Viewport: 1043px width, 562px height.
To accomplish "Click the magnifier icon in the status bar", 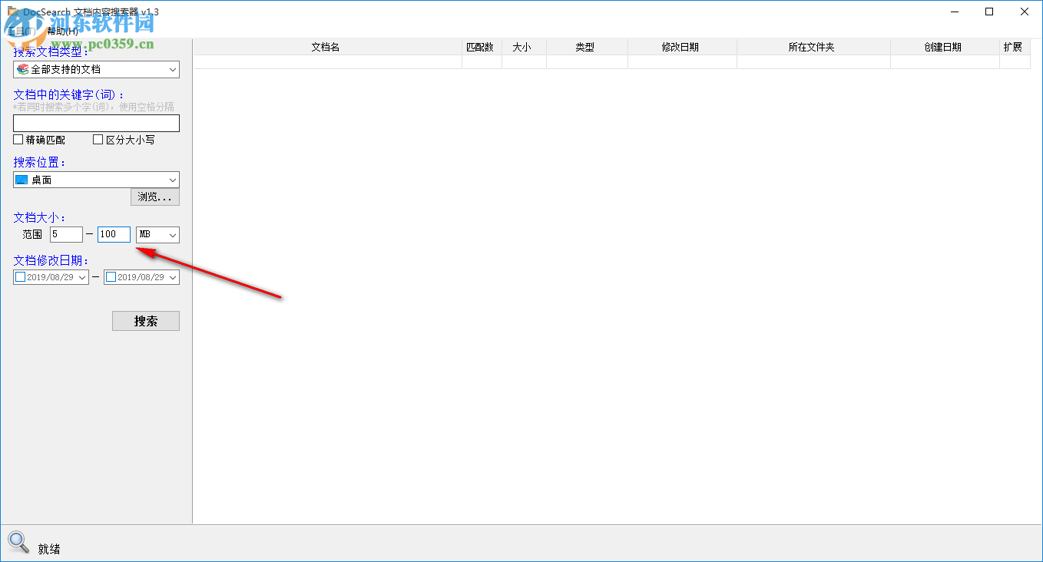I will tap(18, 542).
